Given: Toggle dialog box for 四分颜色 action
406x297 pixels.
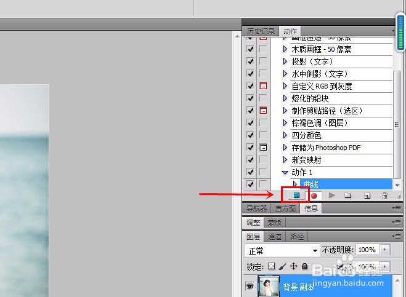Looking at the screenshot, I should click(263, 135).
